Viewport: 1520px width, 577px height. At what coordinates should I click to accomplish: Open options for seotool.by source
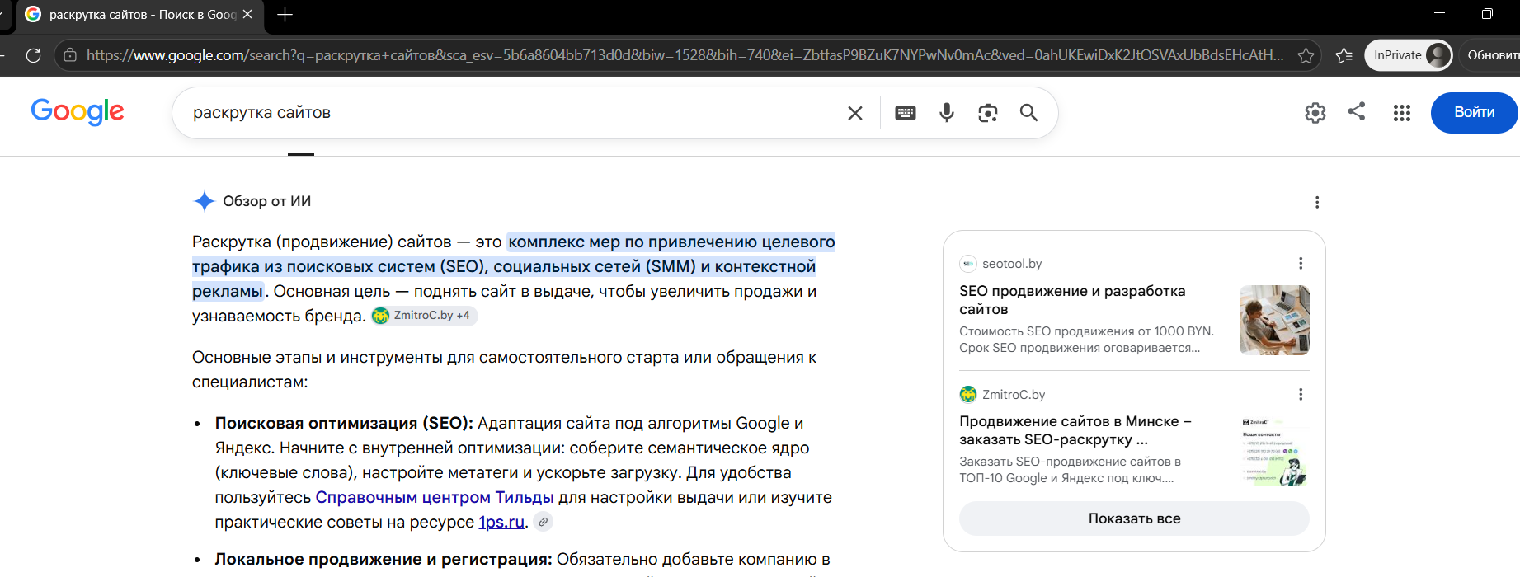click(1301, 263)
